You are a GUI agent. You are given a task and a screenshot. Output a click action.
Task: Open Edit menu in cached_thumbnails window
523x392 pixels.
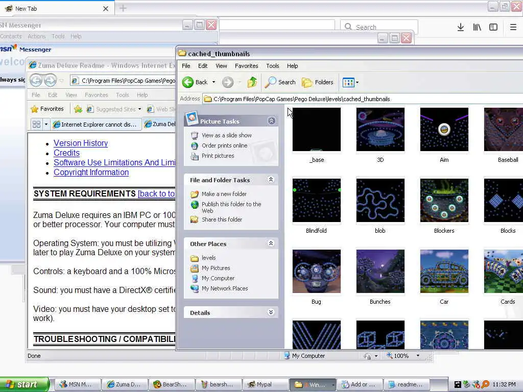point(202,66)
